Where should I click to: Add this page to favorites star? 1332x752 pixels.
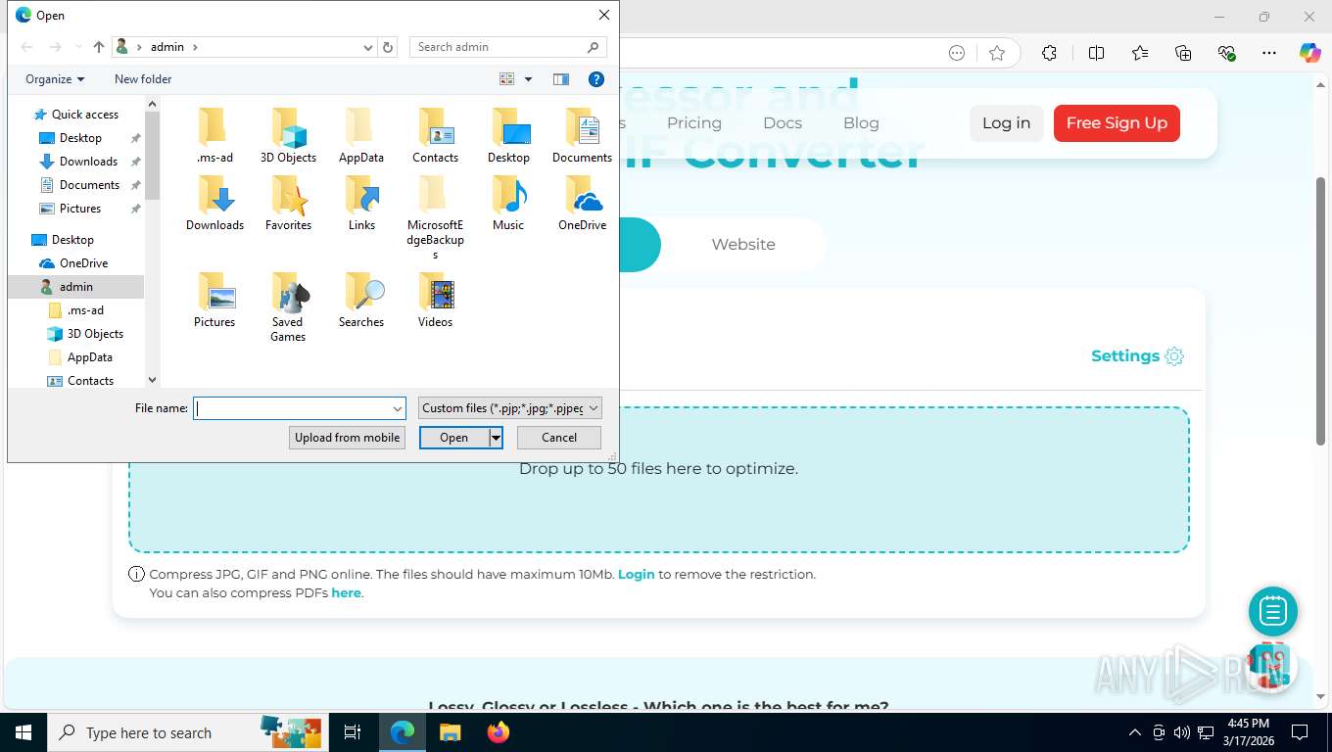(x=997, y=53)
